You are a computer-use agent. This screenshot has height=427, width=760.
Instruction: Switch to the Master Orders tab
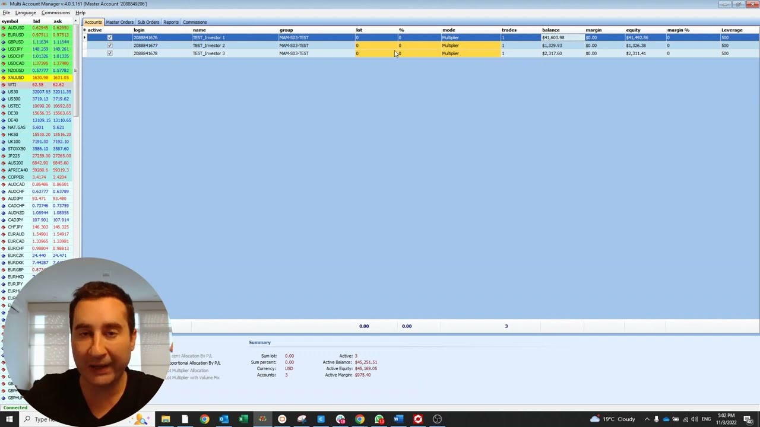coord(119,22)
